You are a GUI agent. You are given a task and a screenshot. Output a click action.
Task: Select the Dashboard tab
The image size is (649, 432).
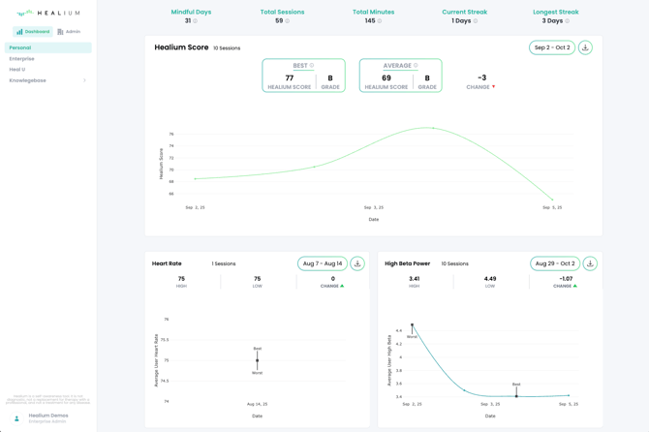tap(33, 32)
